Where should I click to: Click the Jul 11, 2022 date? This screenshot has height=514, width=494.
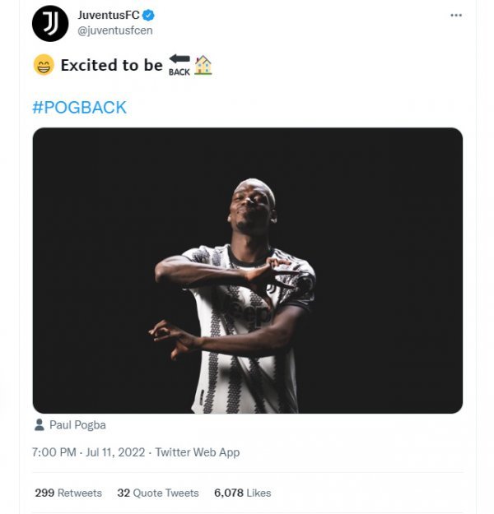click(115, 452)
